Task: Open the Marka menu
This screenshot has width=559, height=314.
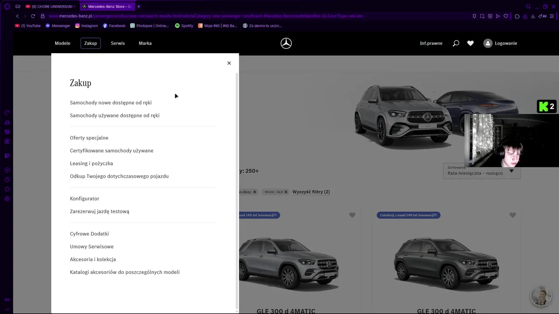Action: (145, 43)
